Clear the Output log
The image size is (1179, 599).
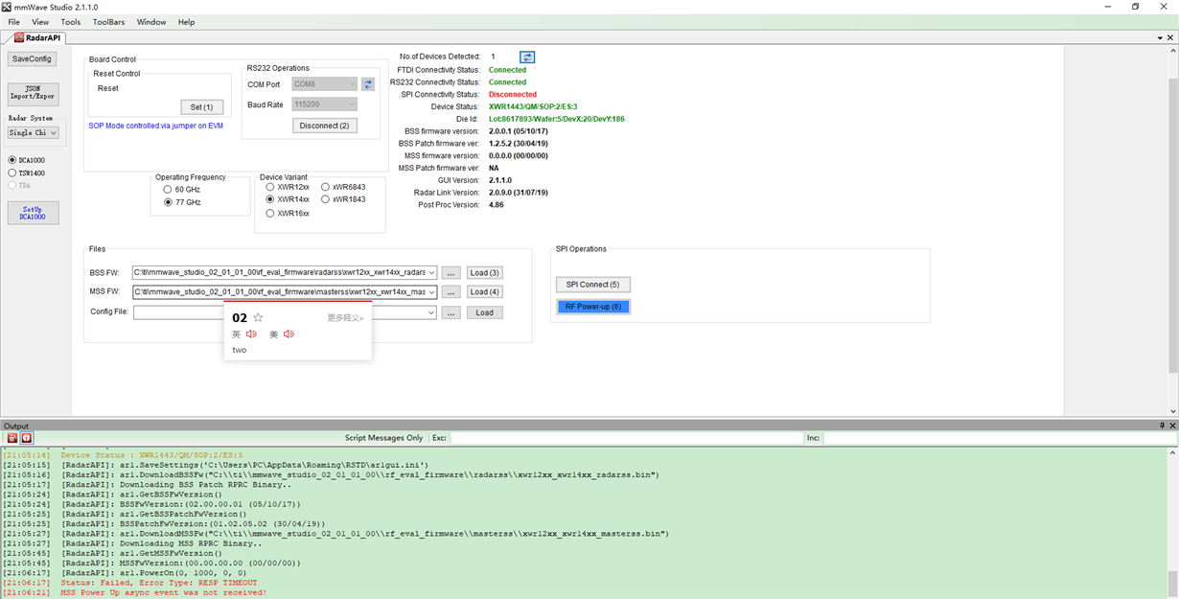(12, 438)
